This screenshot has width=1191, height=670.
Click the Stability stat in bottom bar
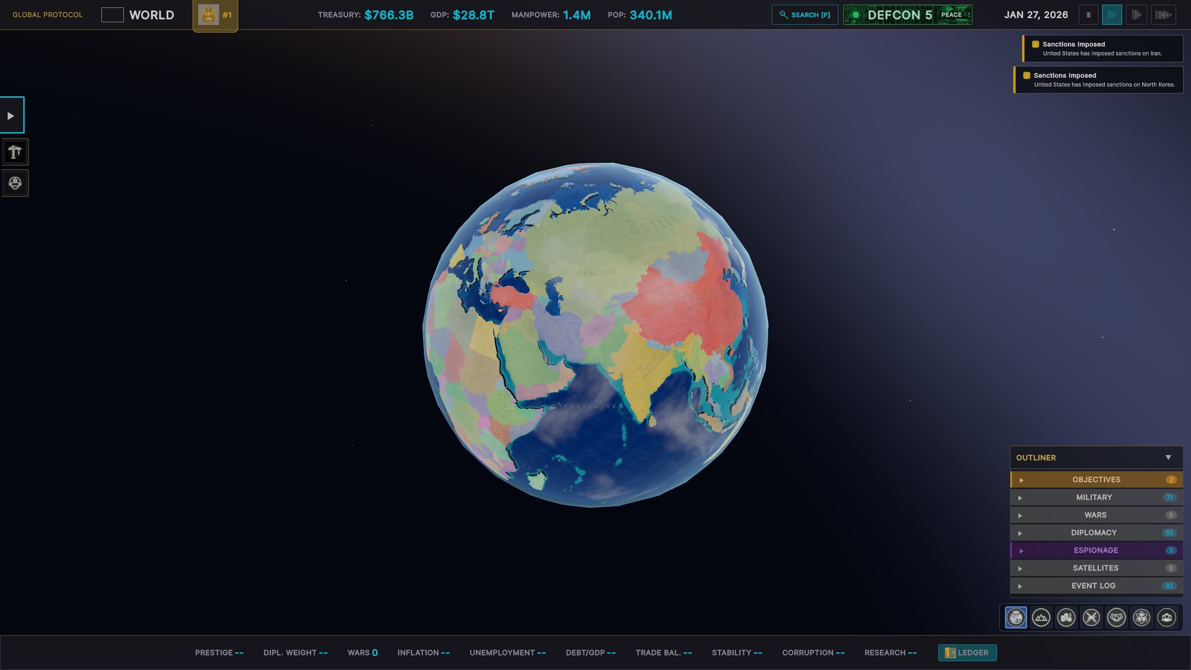click(737, 653)
